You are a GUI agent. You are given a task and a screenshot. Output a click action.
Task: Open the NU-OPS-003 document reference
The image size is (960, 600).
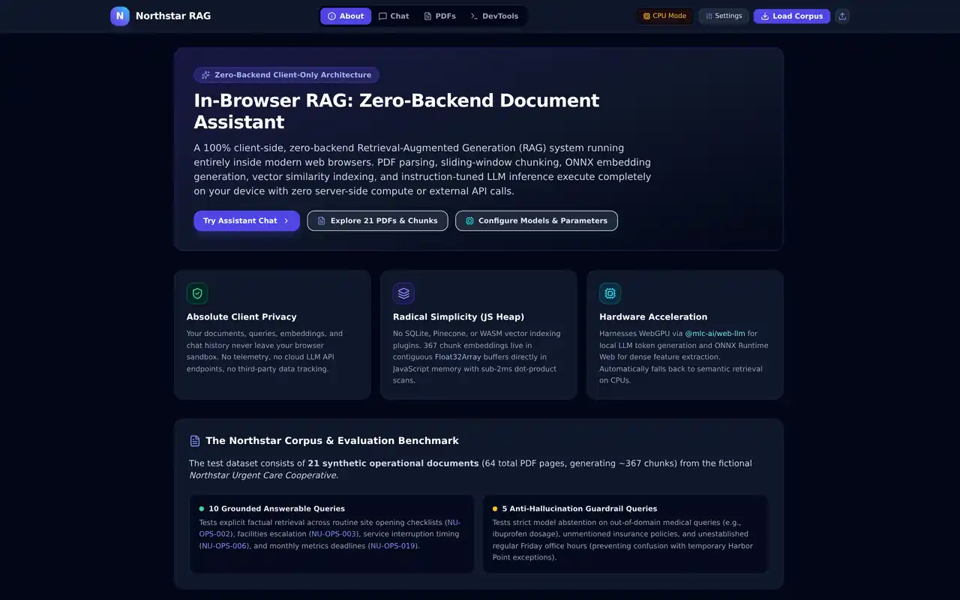(333, 534)
